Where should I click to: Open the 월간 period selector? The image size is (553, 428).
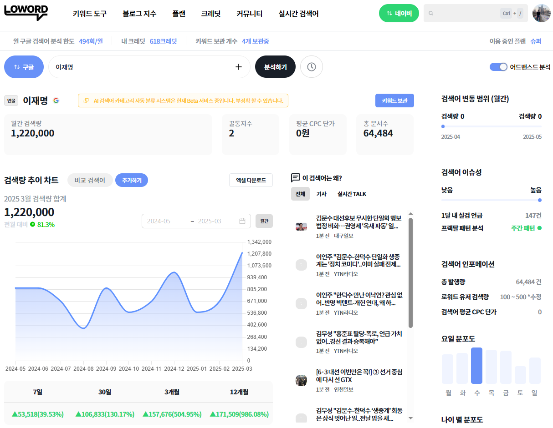coord(264,221)
